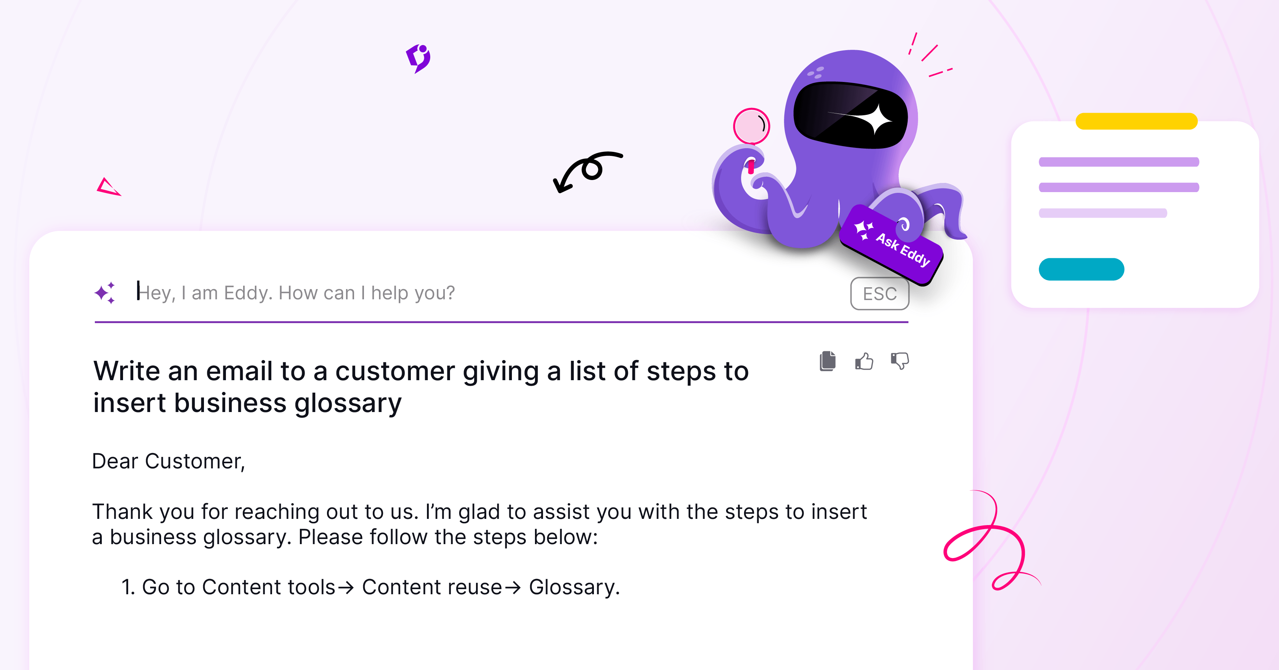This screenshot has width=1279, height=670.
Task: Click the curly black arrow doodle
Action: 587,171
